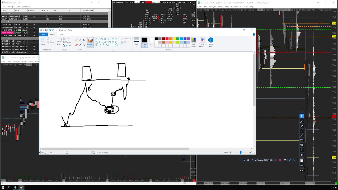Viewport: 338px width, 190px height.
Task: Click the Cut button in Paint
Action: pyautogui.click(x=50, y=39)
